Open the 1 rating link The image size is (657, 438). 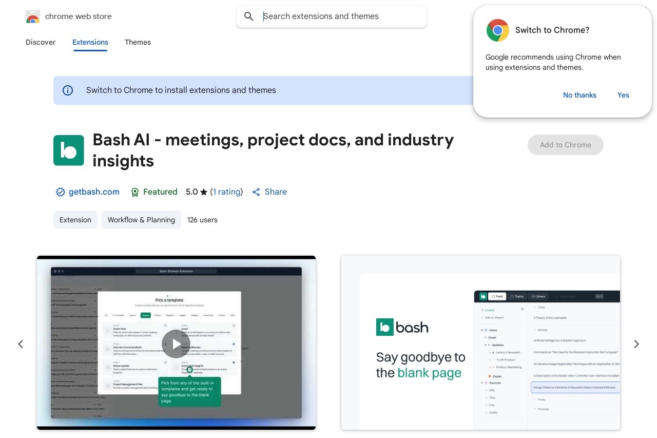click(226, 192)
